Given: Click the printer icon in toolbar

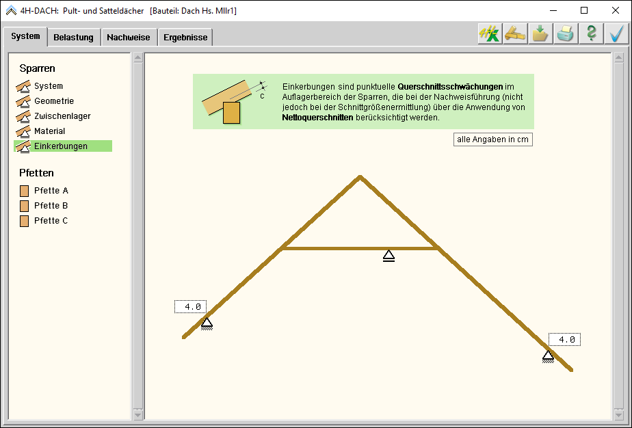Looking at the screenshot, I should pyautogui.click(x=566, y=34).
